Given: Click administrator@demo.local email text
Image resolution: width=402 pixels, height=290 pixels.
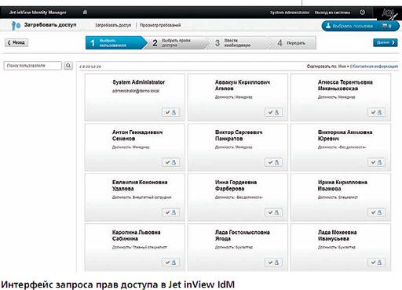Looking at the screenshot, I should click(136, 91).
